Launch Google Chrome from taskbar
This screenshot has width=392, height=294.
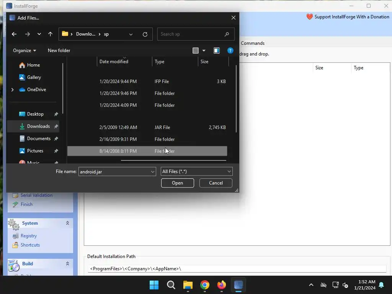click(x=205, y=285)
